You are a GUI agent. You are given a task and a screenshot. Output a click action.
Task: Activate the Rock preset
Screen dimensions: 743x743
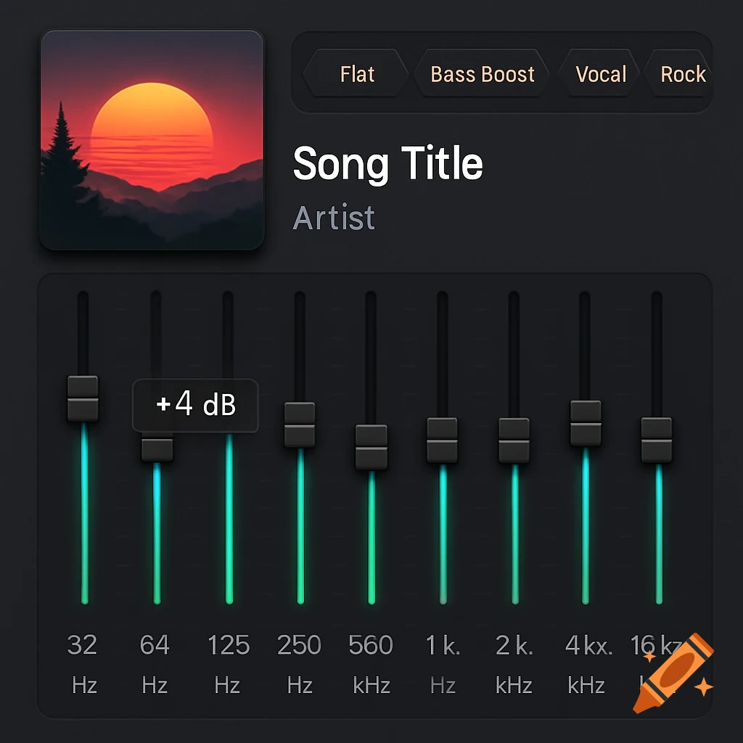coord(682,73)
